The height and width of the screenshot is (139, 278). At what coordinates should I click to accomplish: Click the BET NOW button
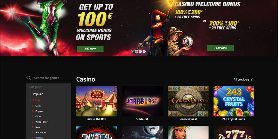tap(90, 49)
